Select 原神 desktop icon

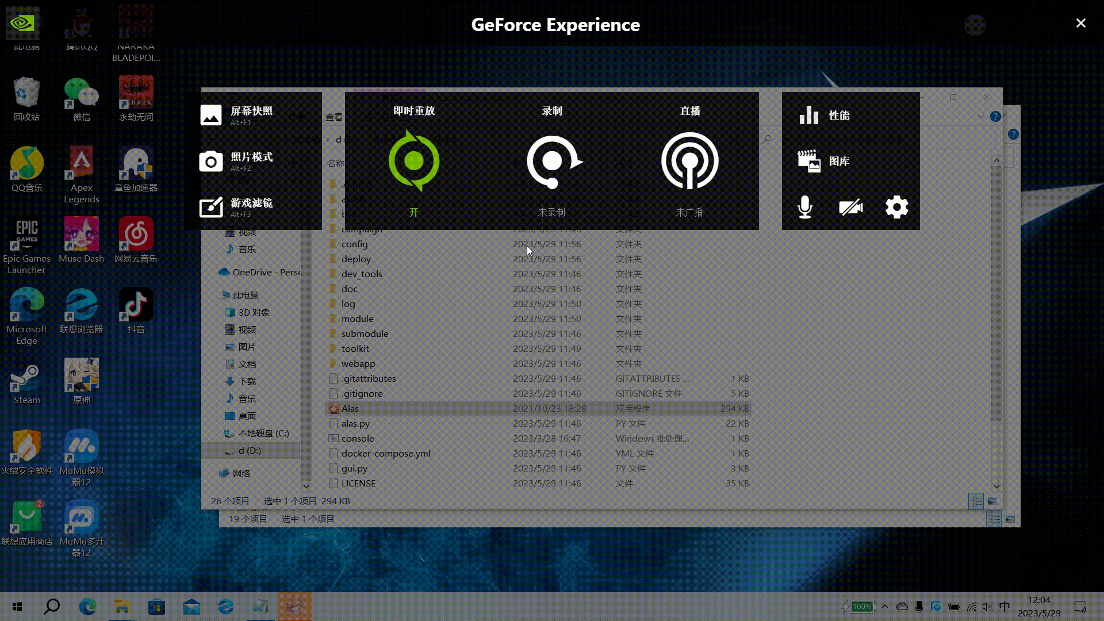click(x=81, y=382)
